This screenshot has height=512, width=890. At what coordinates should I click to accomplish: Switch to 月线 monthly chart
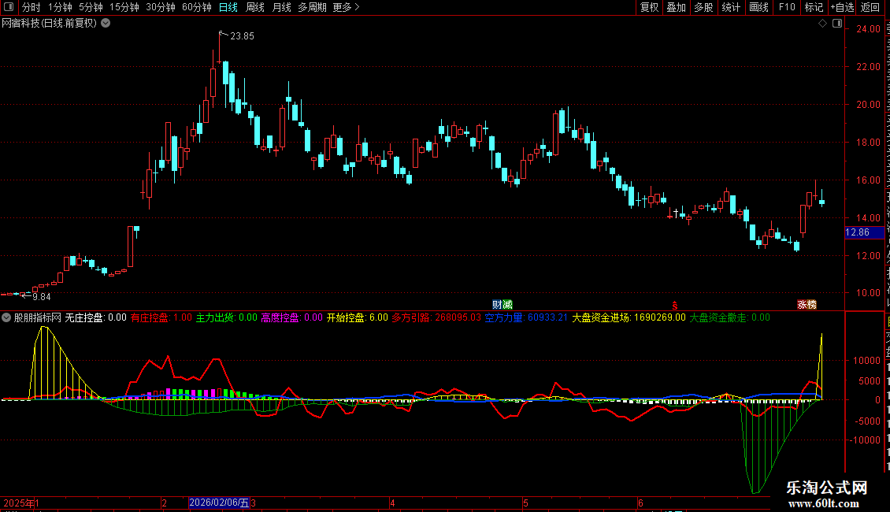coord(281,7)
